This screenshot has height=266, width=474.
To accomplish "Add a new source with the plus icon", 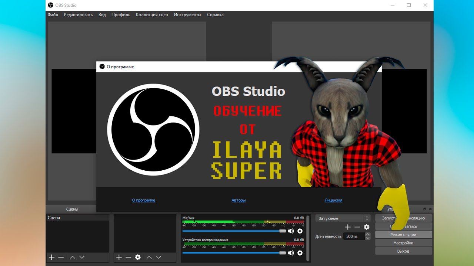I will tap(119, 257).
